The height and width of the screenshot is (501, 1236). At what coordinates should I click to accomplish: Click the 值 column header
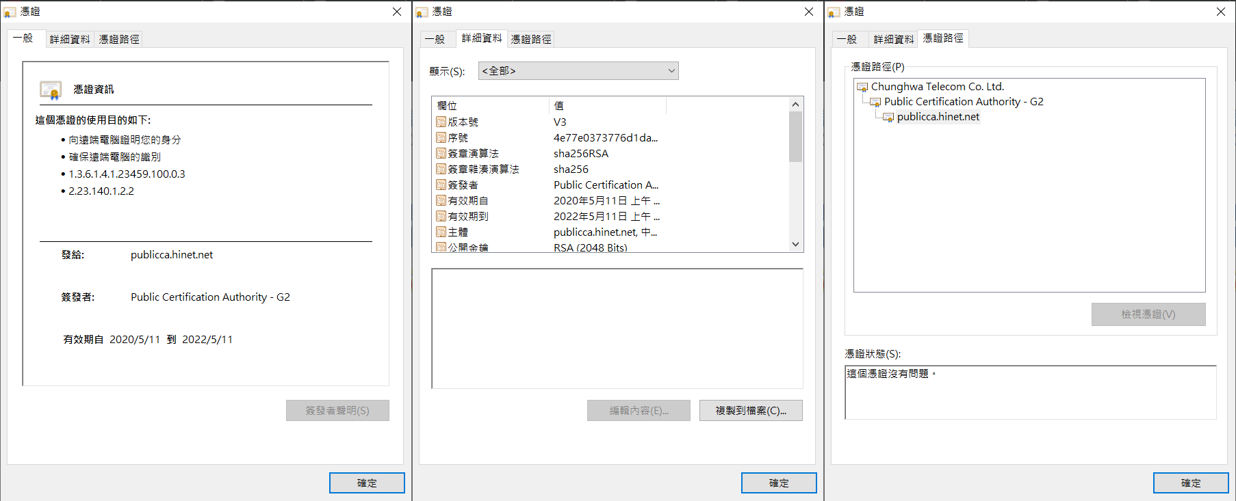click(608, 106)
